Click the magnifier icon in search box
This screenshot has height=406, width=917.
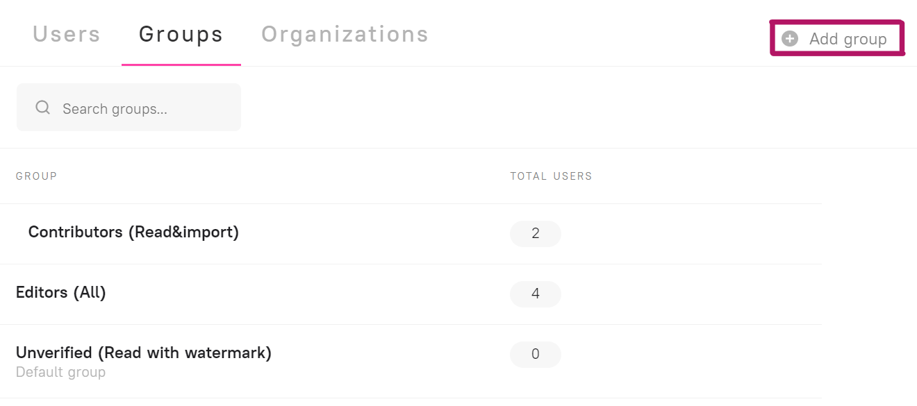[x=43, y=108]
